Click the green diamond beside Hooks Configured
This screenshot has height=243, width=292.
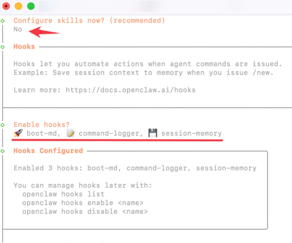tap(3, 151)
